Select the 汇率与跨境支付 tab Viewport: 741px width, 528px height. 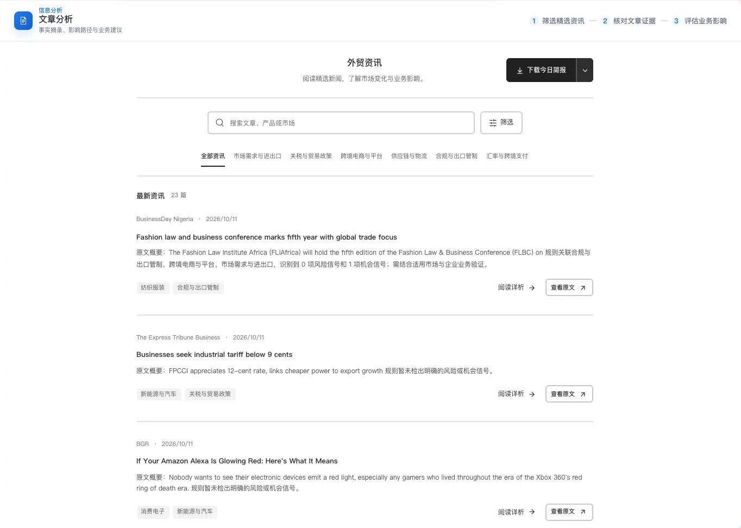click(x=507, y=156)
